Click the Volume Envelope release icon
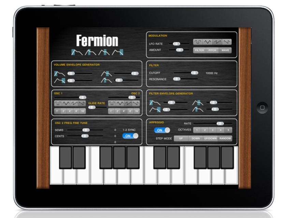This screenshot has width=290, height=218. [x=60, y=81]
